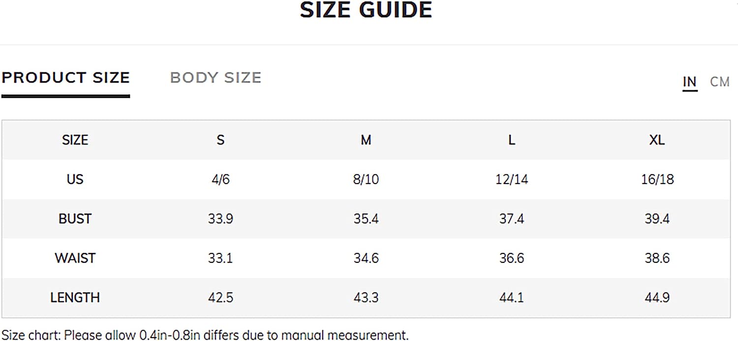Click the US size 16/18 cell

tap(657, 180)
